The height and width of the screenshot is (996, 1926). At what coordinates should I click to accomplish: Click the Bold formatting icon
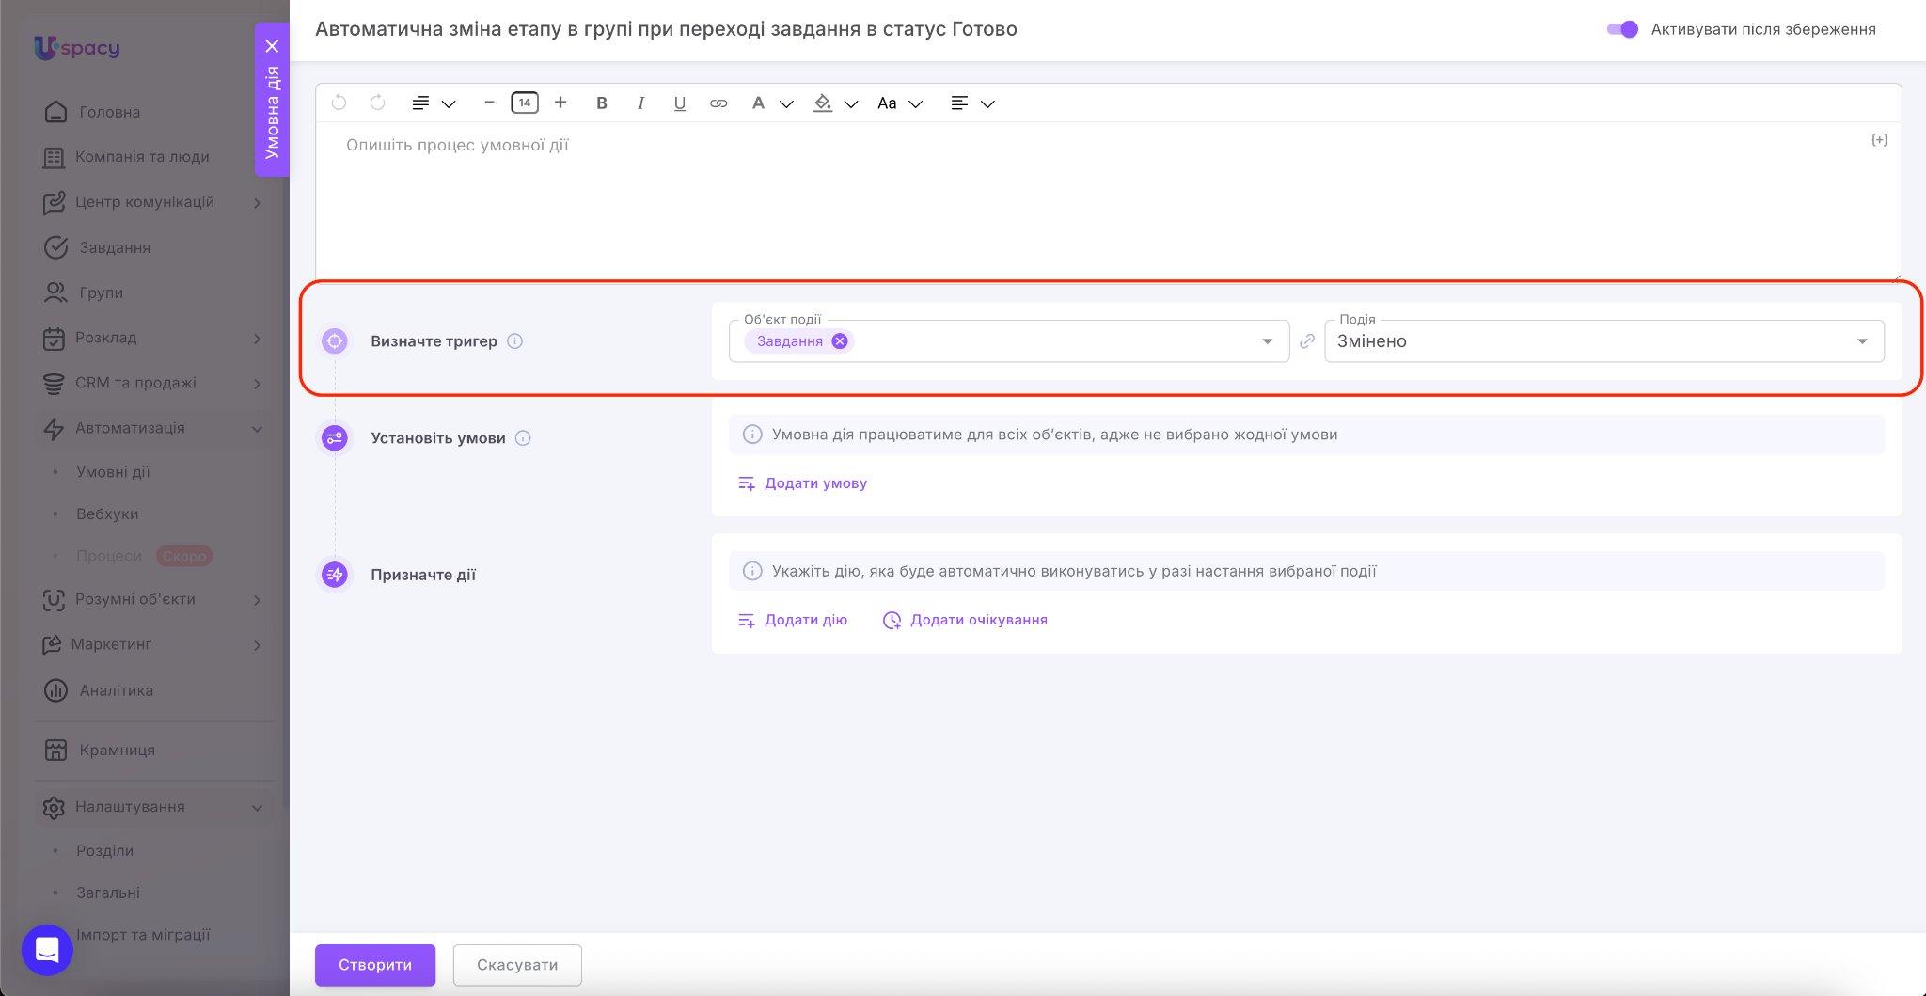[602, 103]
